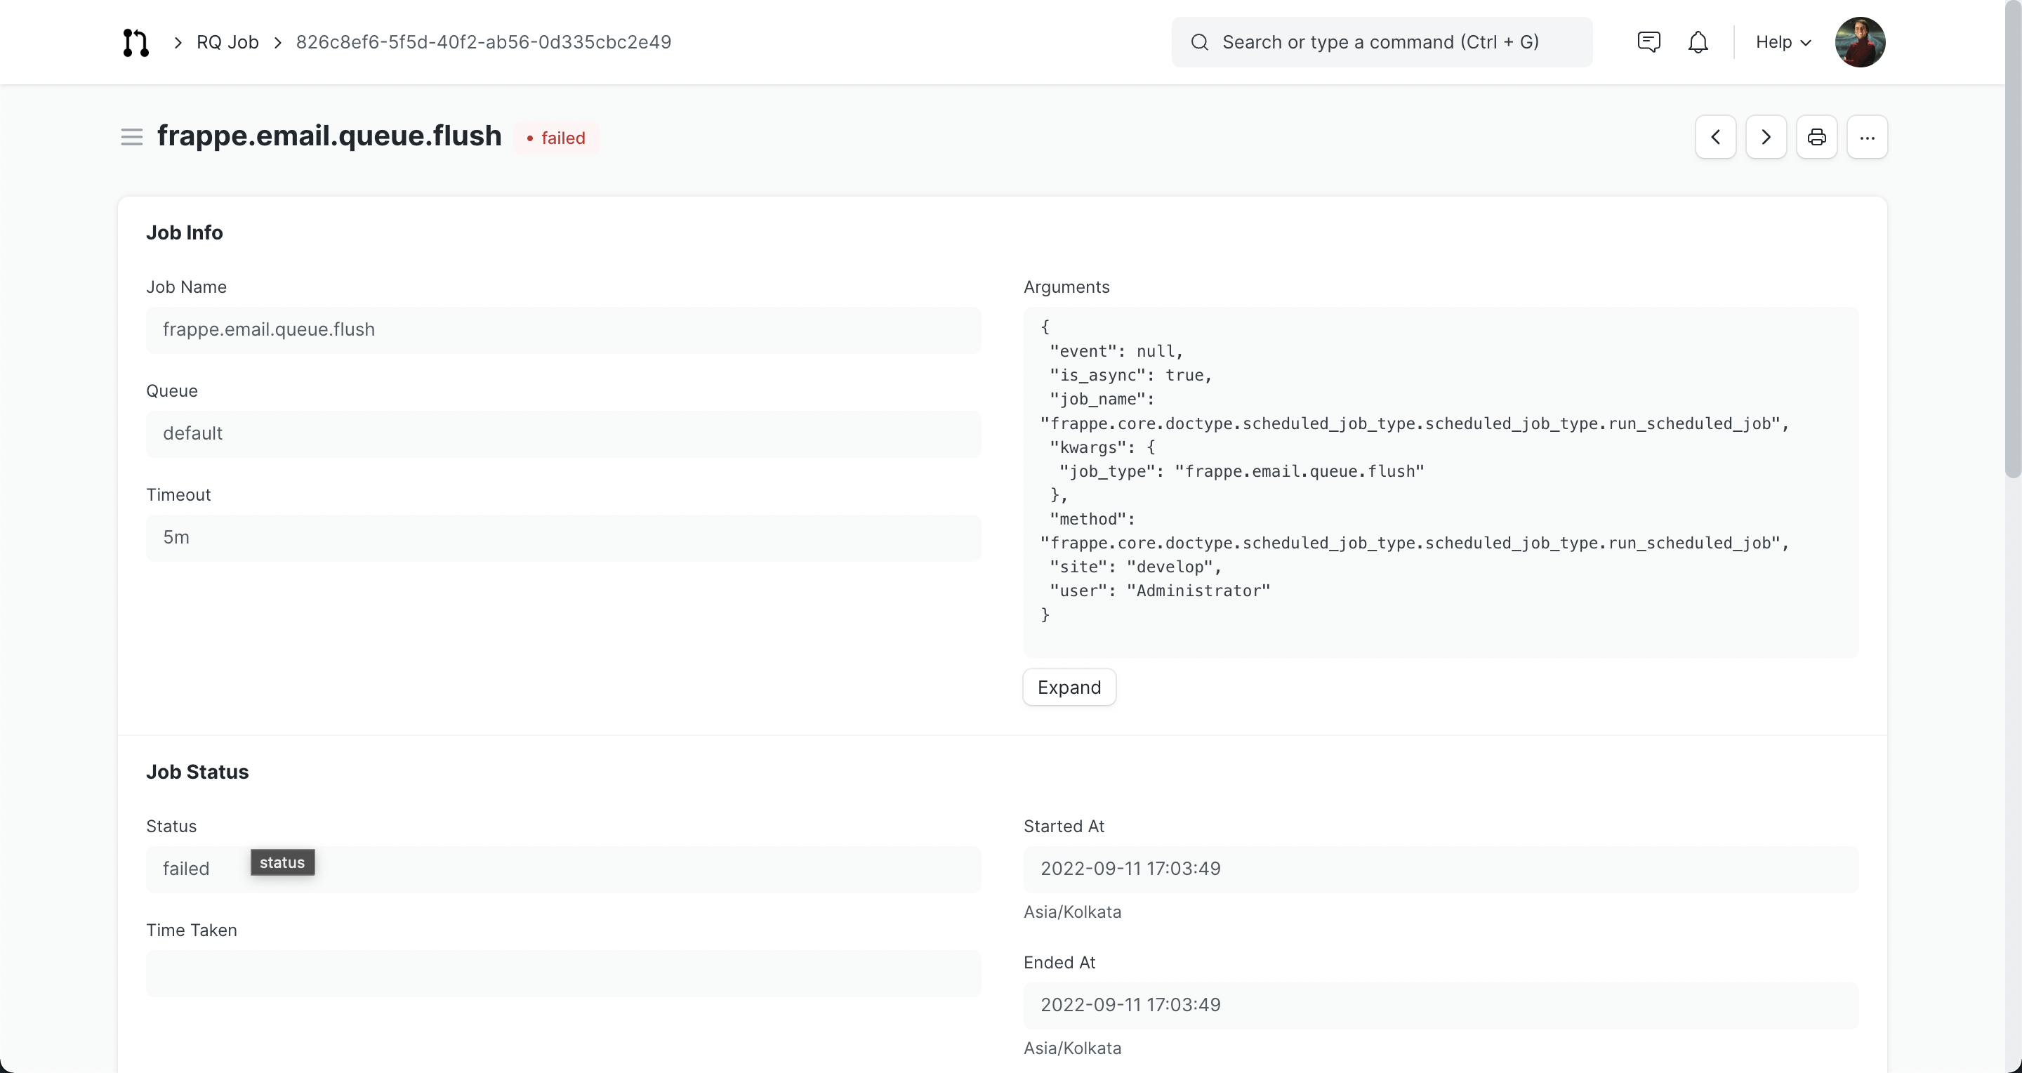
Task: Open the three-dots more options menu
Action: [x=1867, y=138]
